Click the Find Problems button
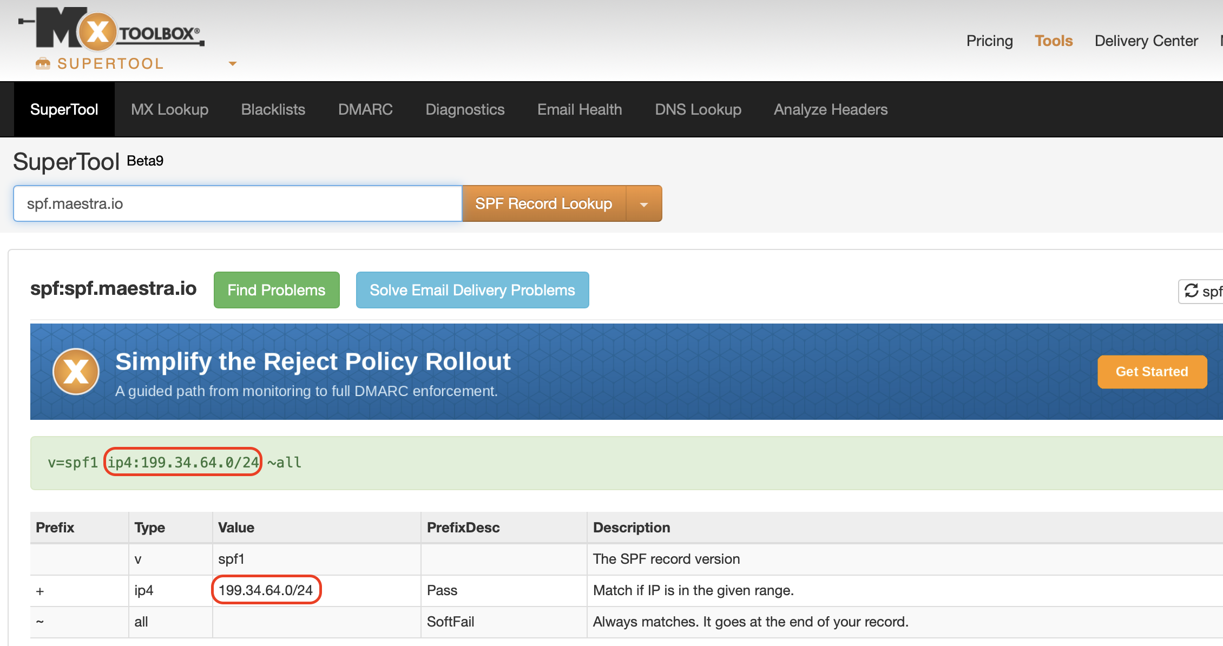The height and width of the screenshot is (646, 1223). [x=277, y=290]
